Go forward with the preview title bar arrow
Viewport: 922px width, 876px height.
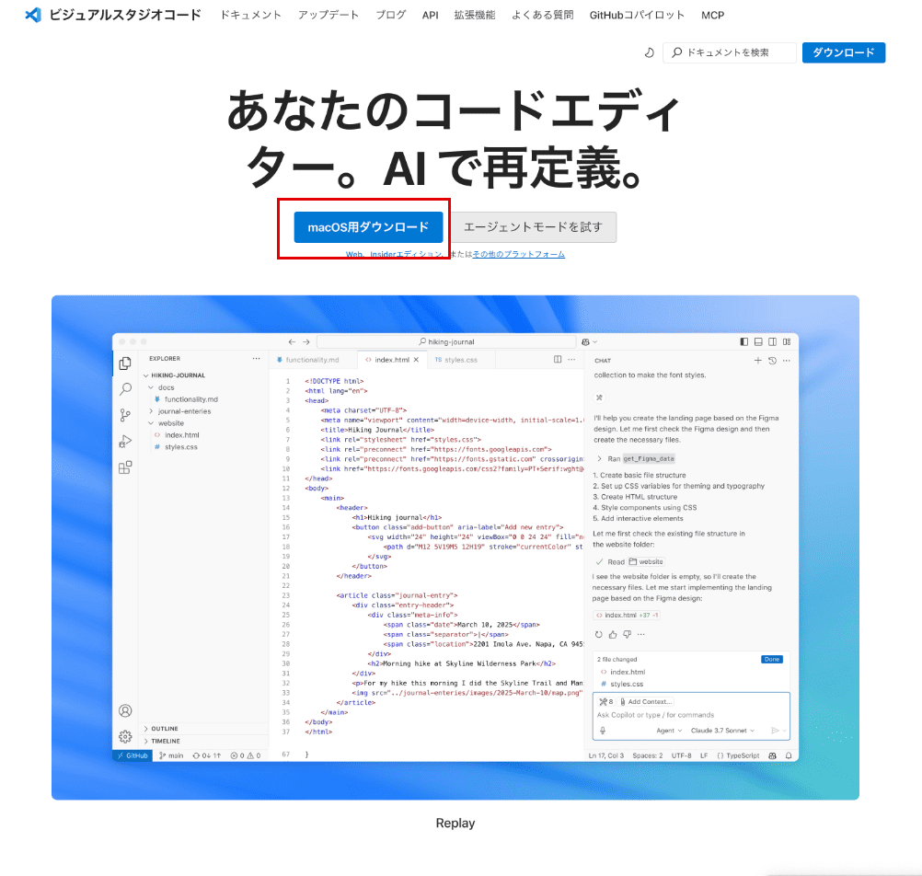305,341
